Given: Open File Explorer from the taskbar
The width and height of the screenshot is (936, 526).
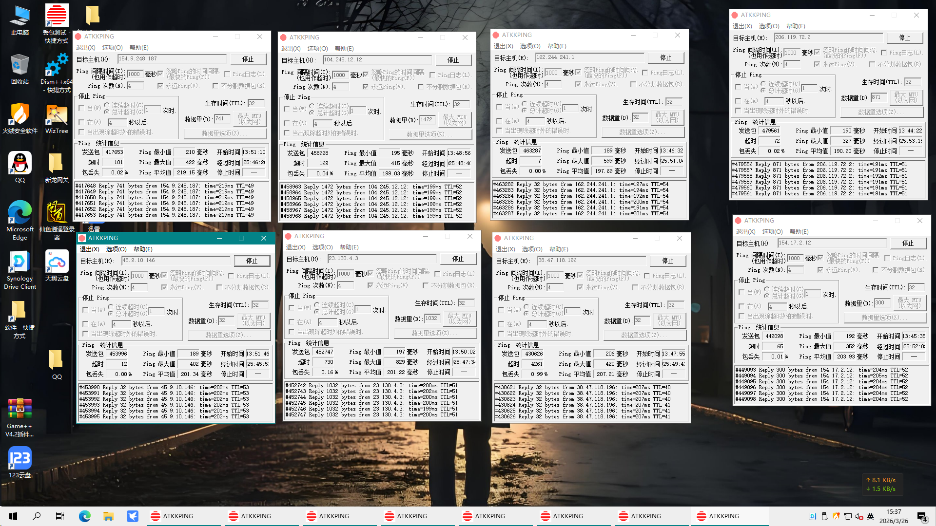Looking at the screenshot, I should 108,516.
